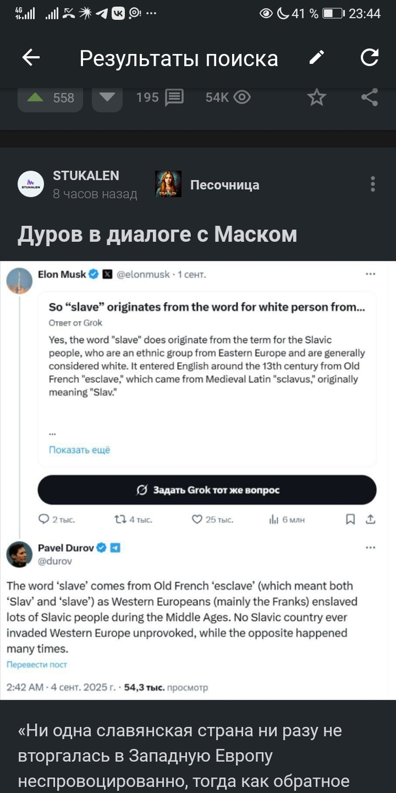
Task: Share the post via share icon
Action: (369, 98)
